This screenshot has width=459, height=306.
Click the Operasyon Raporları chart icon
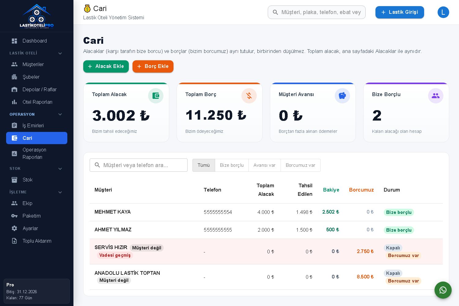(14, 154)
